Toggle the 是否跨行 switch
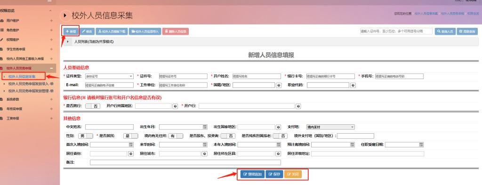 coord(93,106)
